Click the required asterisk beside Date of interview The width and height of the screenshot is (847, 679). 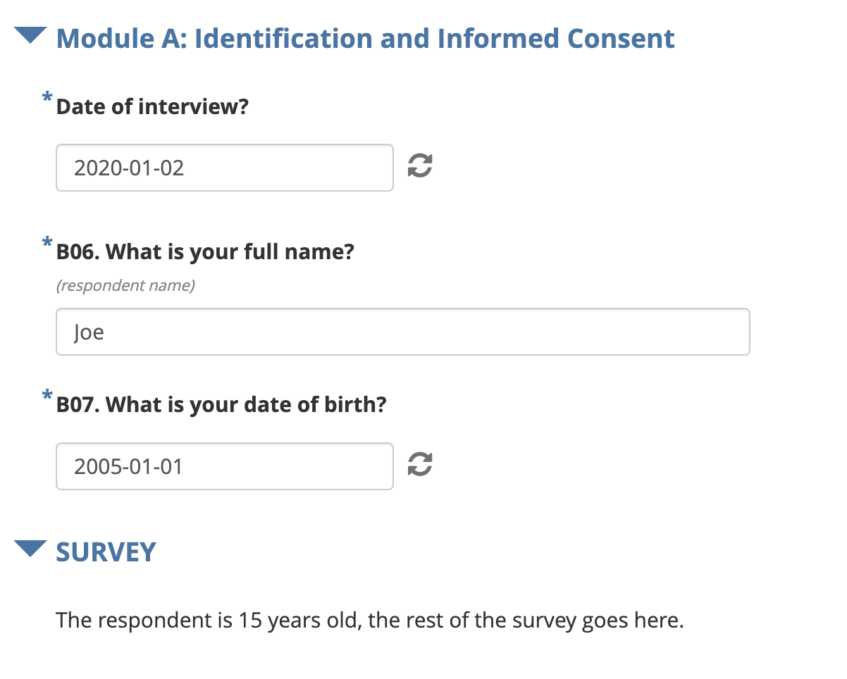[x=47, y=98]
